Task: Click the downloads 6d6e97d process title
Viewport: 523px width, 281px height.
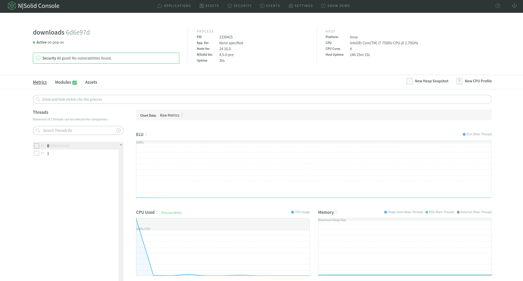Action: coord(61,33)
